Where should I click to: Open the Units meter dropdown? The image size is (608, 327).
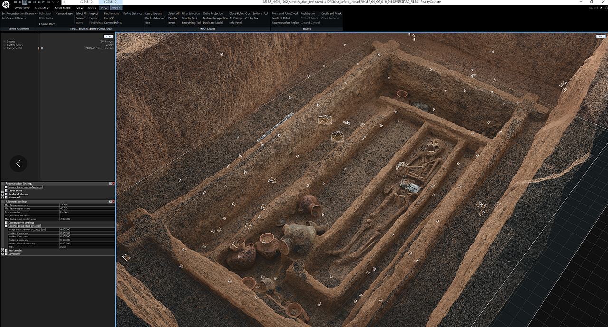(87, 247)
